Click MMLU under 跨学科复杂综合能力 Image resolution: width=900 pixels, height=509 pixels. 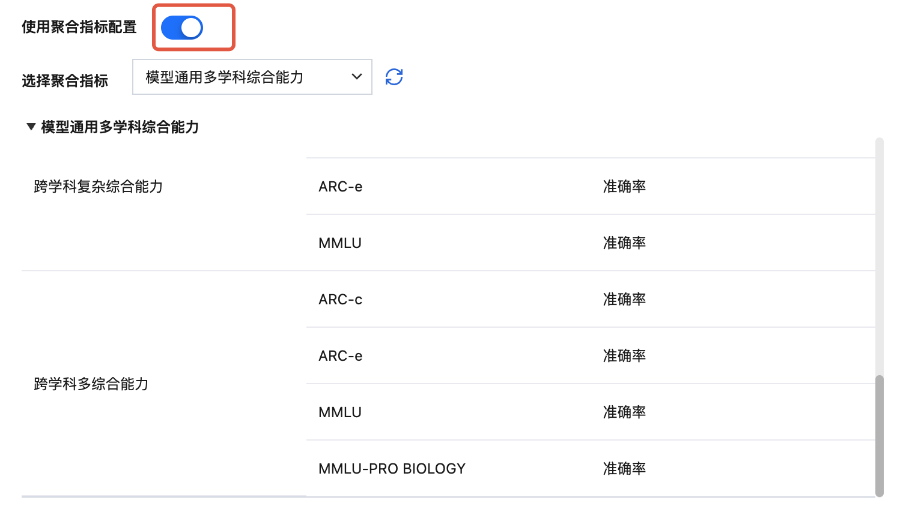(340, 243)
